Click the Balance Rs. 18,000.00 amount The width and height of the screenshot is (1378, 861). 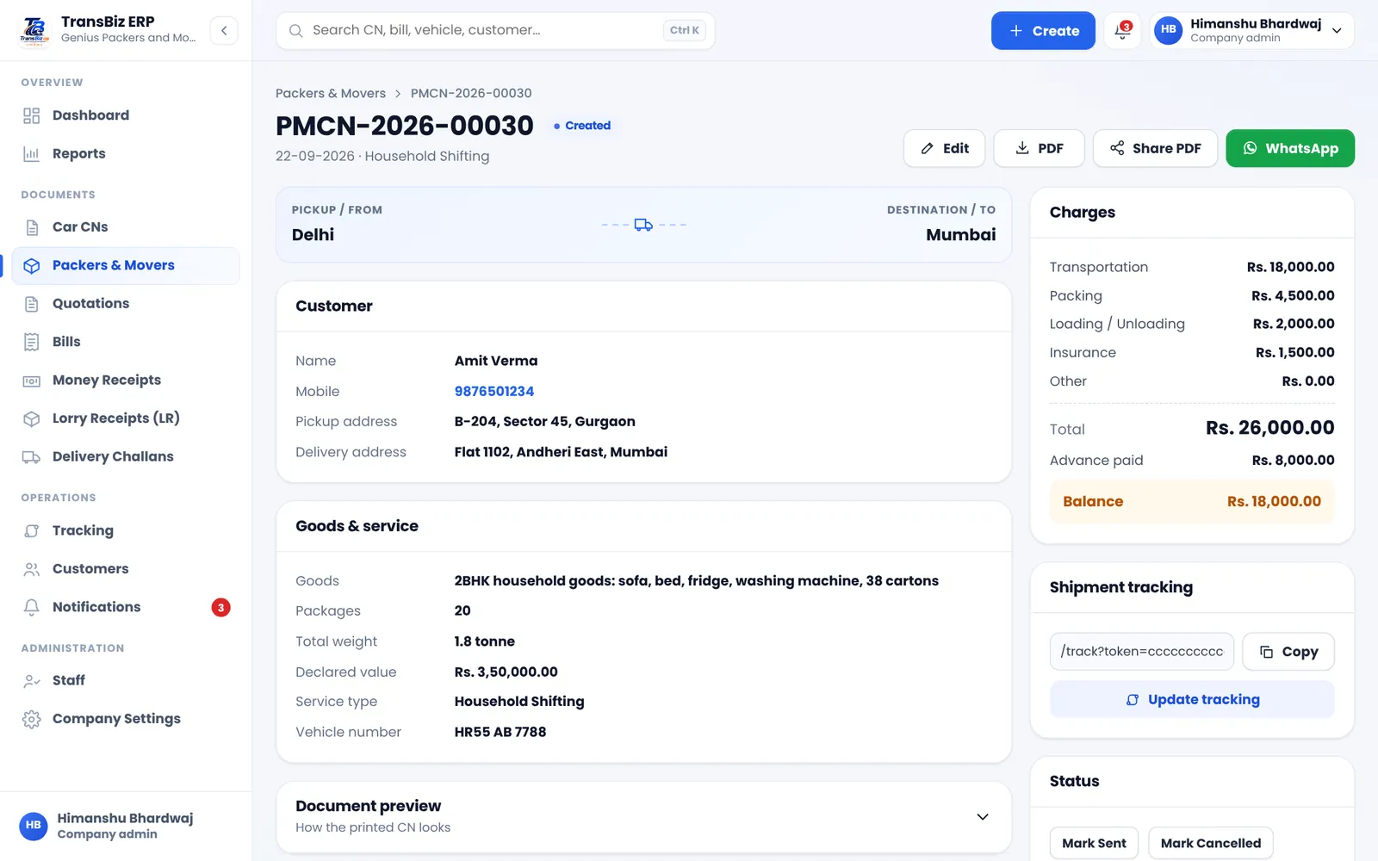click(1274, 501)
